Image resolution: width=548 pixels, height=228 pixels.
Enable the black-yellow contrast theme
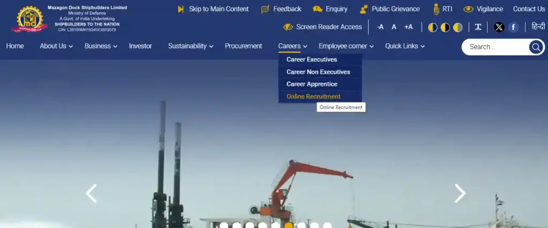pyautogui.click(x=445, y=27)
